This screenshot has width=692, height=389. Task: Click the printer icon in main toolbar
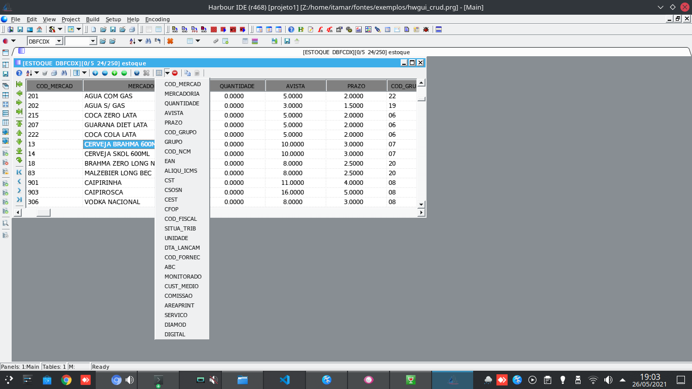tap(132, 29)
